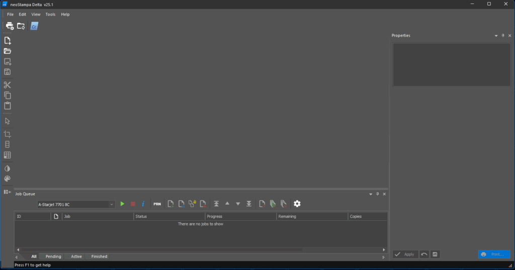
Task: Expand the Job Queue panel options arrow
Action: 371,194
